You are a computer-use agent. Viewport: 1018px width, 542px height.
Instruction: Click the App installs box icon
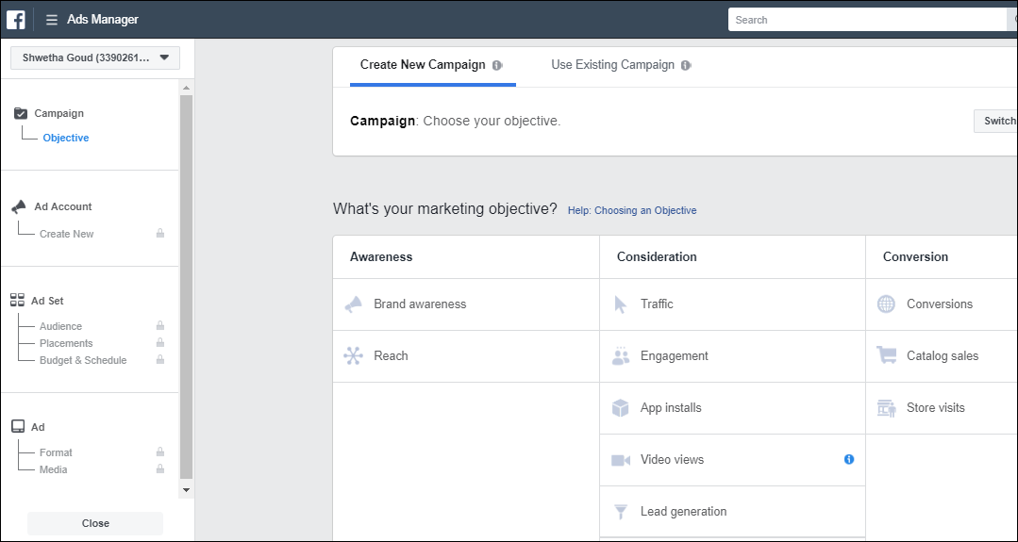coord(621,408)
